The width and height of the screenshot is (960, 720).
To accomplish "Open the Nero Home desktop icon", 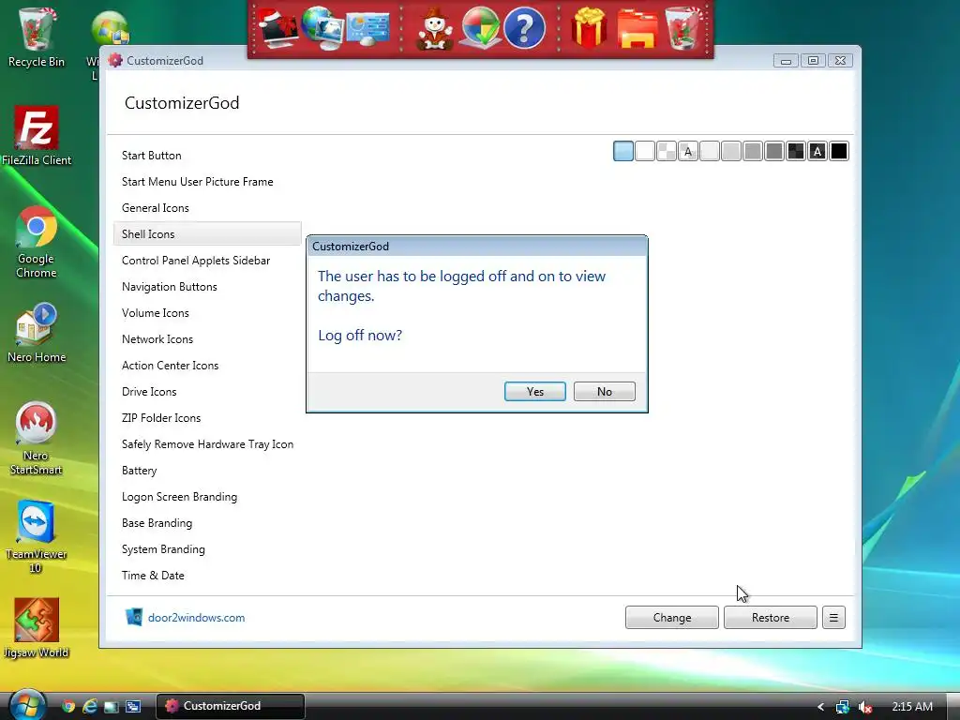I will click(x=37, y=334).
